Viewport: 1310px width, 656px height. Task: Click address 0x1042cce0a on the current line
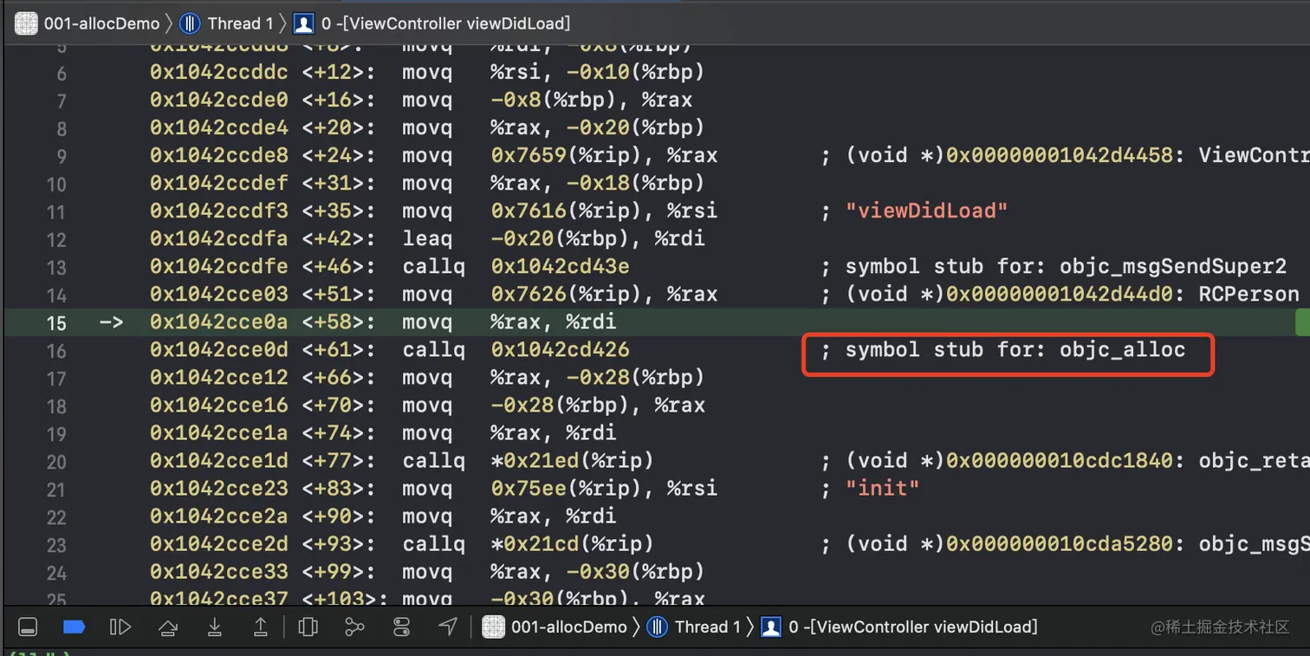pyautogui.click(x=219, y=322)
